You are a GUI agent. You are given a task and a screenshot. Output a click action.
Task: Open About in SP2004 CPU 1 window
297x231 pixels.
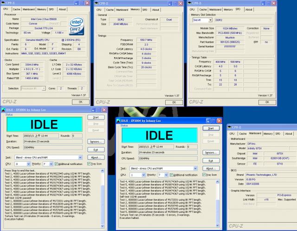point(211,168)
